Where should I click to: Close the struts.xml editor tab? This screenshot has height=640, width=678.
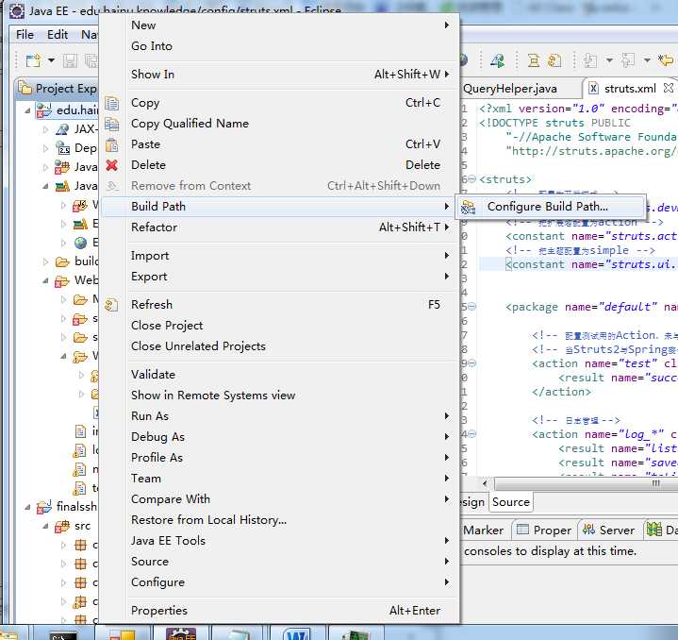click(x=668, y=88)
